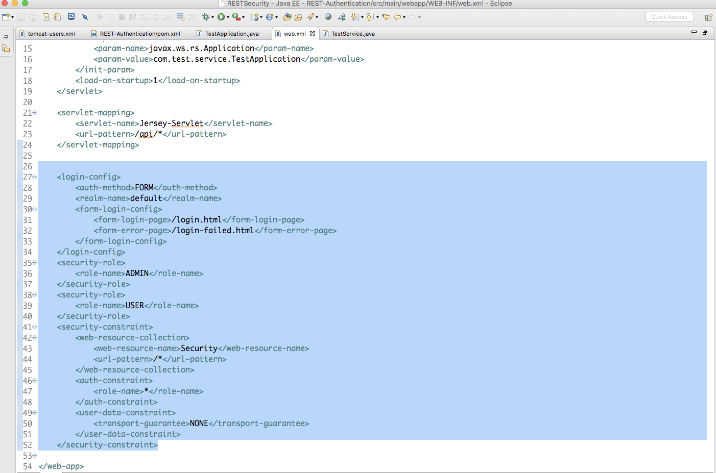
Task: Go to Last Edit Location icon
Action: point(386,17)
